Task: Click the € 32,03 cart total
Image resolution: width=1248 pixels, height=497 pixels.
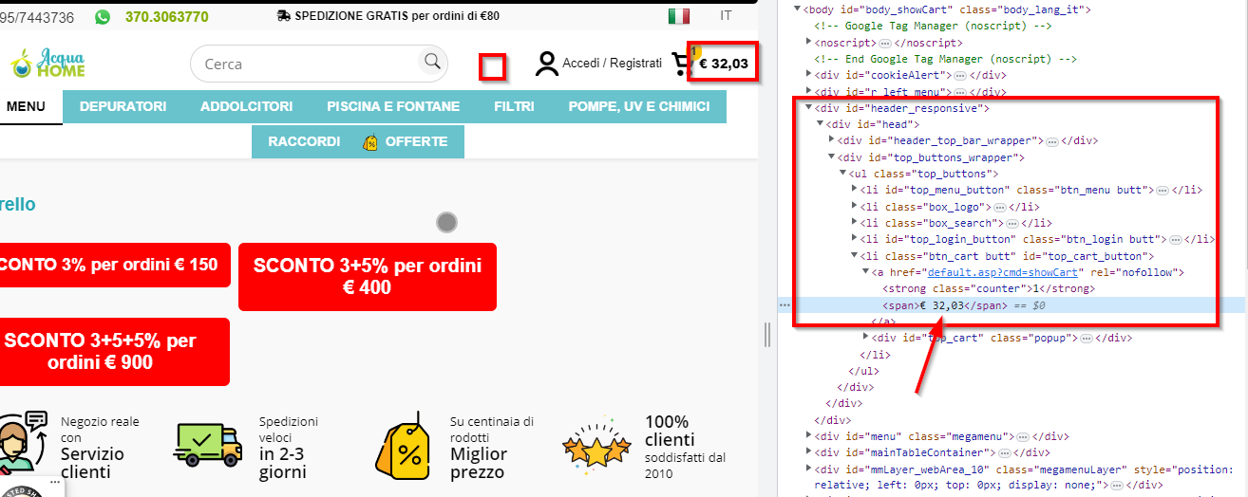Action: 724,64
